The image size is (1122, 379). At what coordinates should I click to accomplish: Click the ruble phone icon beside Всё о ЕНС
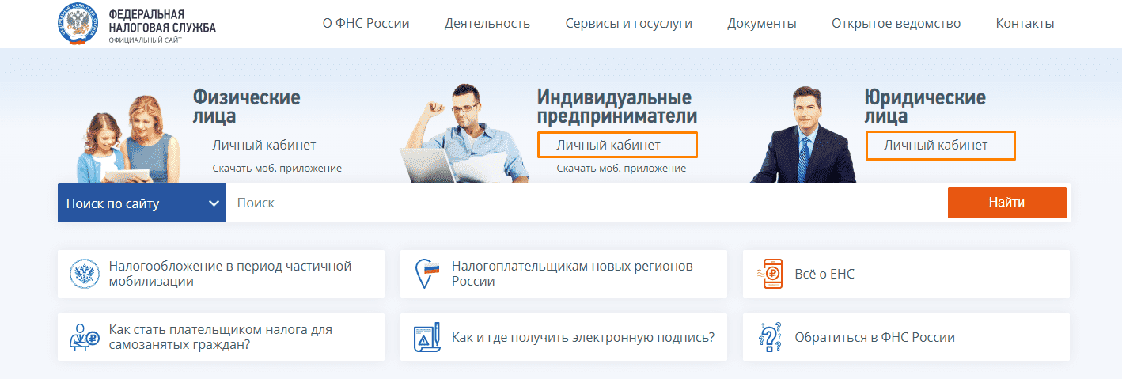click(771, 274)
